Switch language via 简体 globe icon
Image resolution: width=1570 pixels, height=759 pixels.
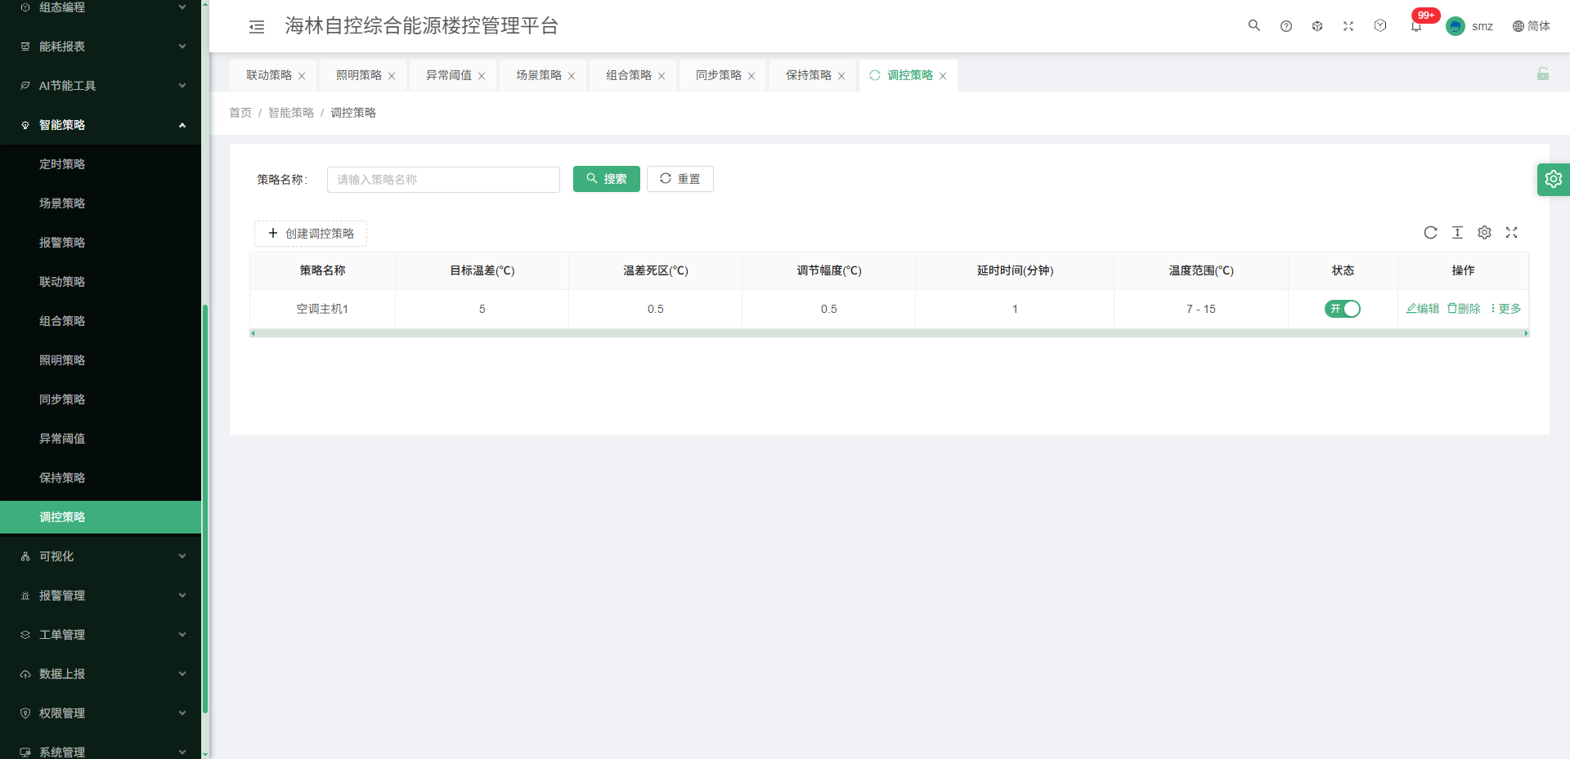tap(1531, 26)
